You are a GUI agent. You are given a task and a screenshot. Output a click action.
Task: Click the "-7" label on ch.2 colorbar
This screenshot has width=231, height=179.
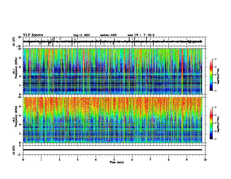(x=215, y=139)
